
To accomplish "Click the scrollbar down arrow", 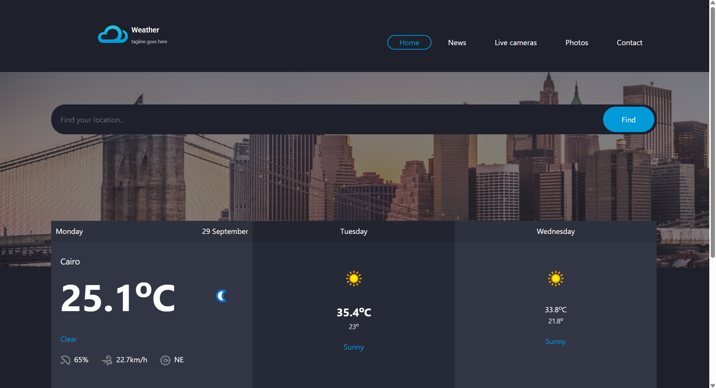I will (x=713, y=385).
